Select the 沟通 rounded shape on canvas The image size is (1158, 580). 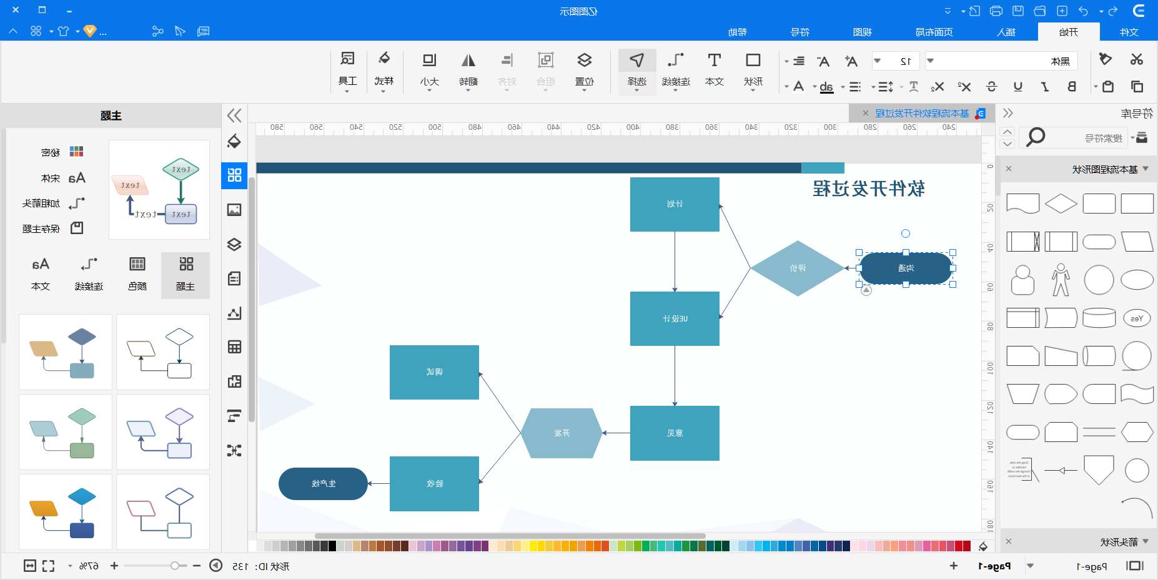point(906,268)
